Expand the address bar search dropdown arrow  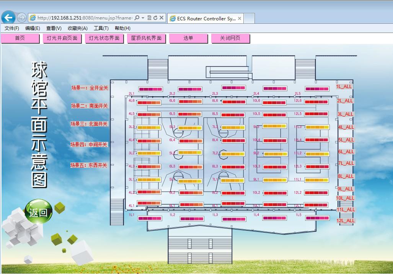pos(143,18)
